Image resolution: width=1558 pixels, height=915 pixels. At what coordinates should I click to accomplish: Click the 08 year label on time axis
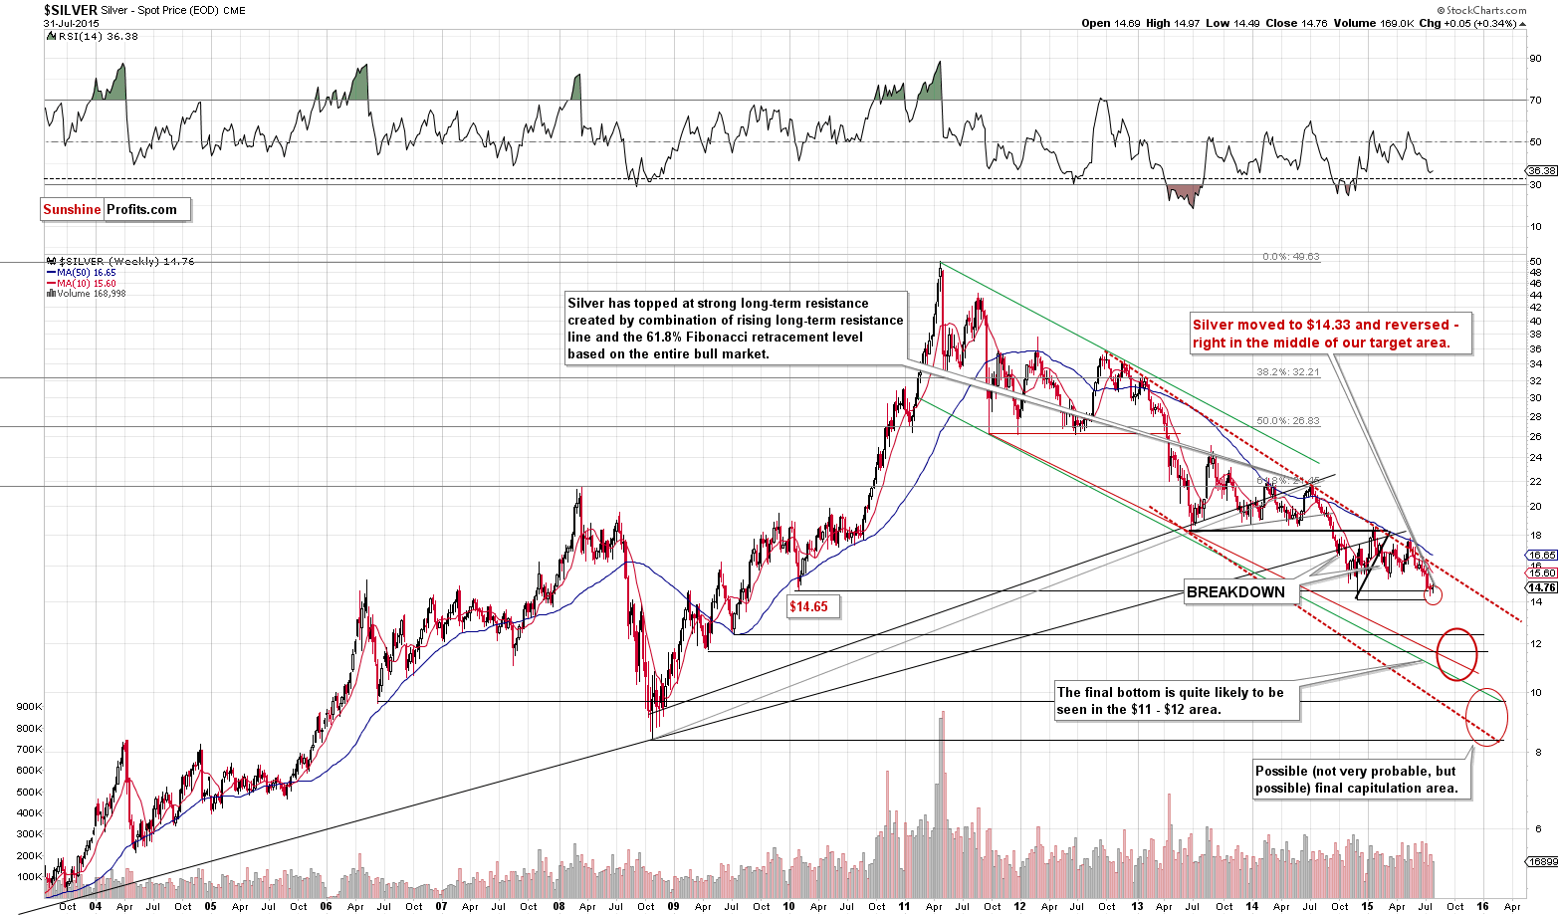pyautogui.click(x=558, y=906)
